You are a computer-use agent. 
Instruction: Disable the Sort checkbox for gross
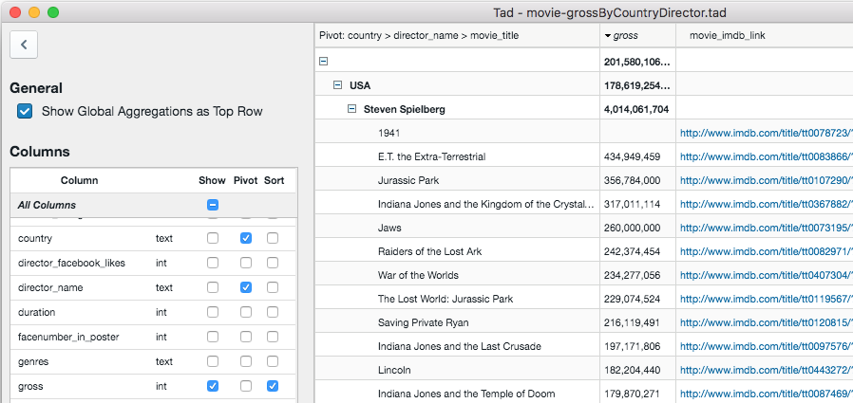[273, 386]
